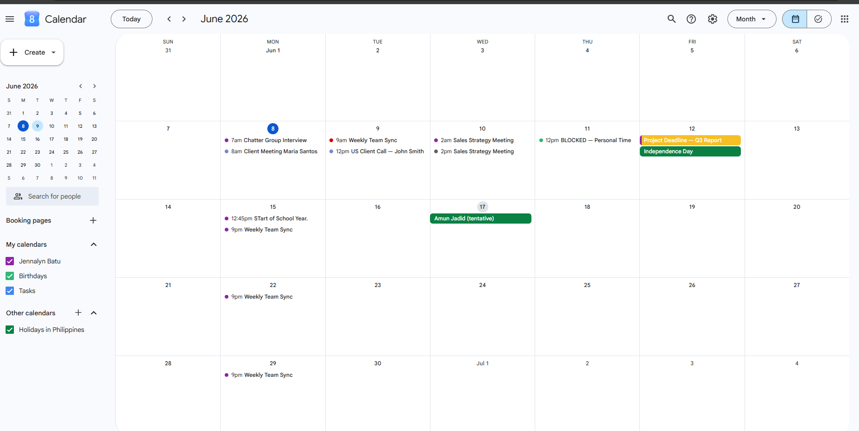The height and width of the screenshot is (431, 859).
Task: Add a booking page plus icon
Action: click(93, 220)
